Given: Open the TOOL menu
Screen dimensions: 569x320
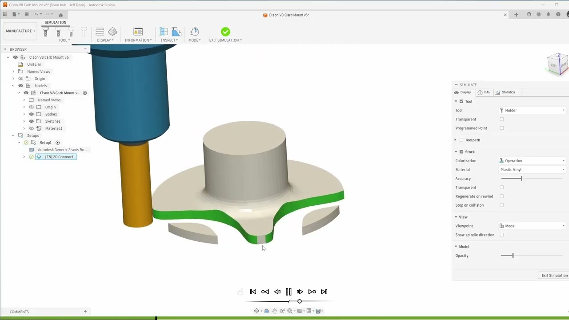Looking at the screenshot, I should [x=64, y=40].
